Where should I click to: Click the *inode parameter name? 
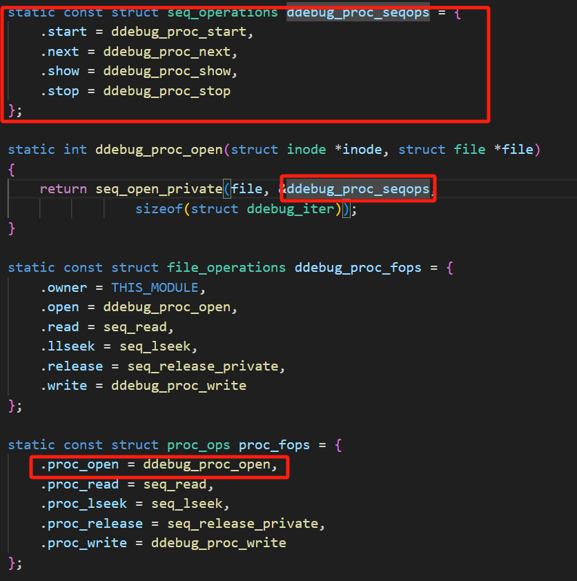click(x=358, y=150)
